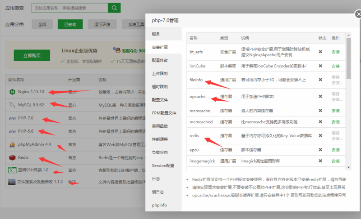Image resolution: width=361 pixels, height=219 pixels.
Task: Install the redis PHP extension
Action: [335, 135]
